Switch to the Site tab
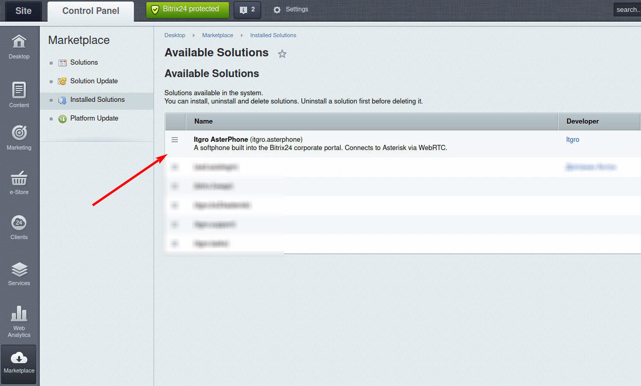This screenshot has height=386, width=641. click(23, 11)
